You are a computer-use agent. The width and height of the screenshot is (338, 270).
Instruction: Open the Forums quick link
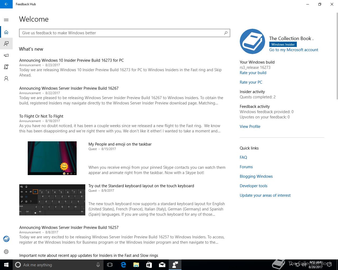coord(246,167)
